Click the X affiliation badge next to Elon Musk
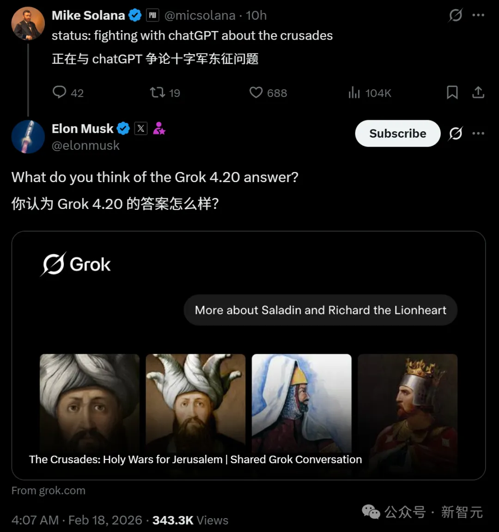 pos(141,128)
